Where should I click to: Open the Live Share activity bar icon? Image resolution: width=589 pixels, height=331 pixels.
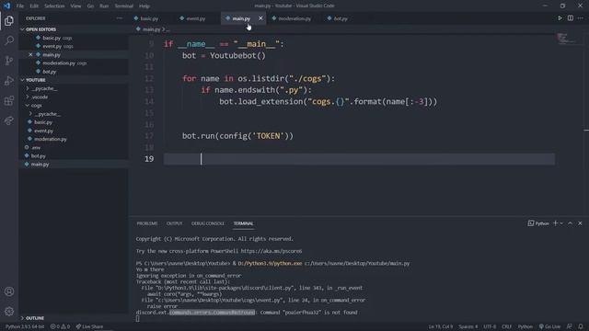click(x=9, y=120)
